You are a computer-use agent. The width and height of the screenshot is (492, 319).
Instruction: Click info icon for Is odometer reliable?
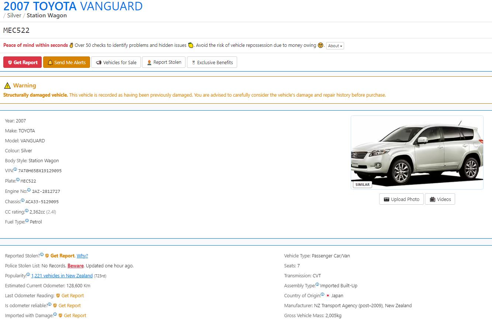[x=50, y=304]
